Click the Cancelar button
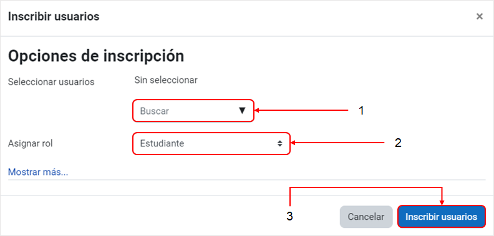The height and width of the screenshot is (236, 494). tap(366, 217)
